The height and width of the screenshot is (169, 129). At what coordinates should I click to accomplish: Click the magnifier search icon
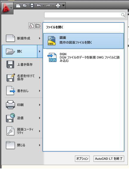coord(123,15)
